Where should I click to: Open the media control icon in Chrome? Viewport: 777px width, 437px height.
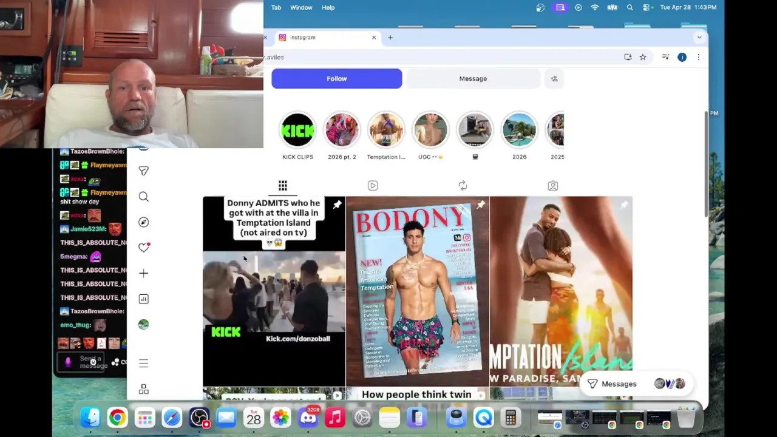point(665,57)
